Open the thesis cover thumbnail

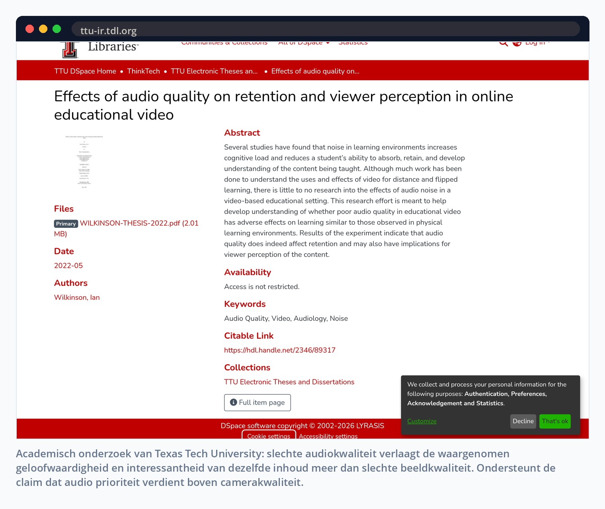(x=84, y=162)
